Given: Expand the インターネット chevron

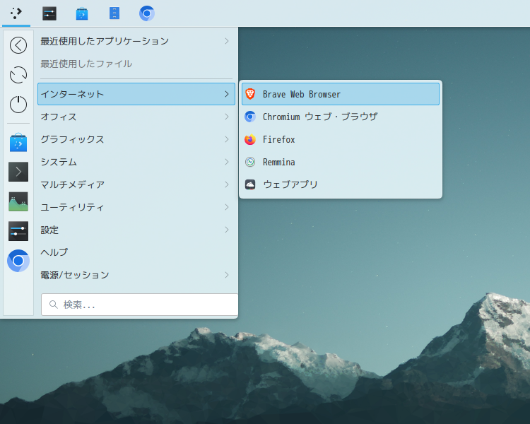Looking at the screenshot, I should click(x=227, y=94).
